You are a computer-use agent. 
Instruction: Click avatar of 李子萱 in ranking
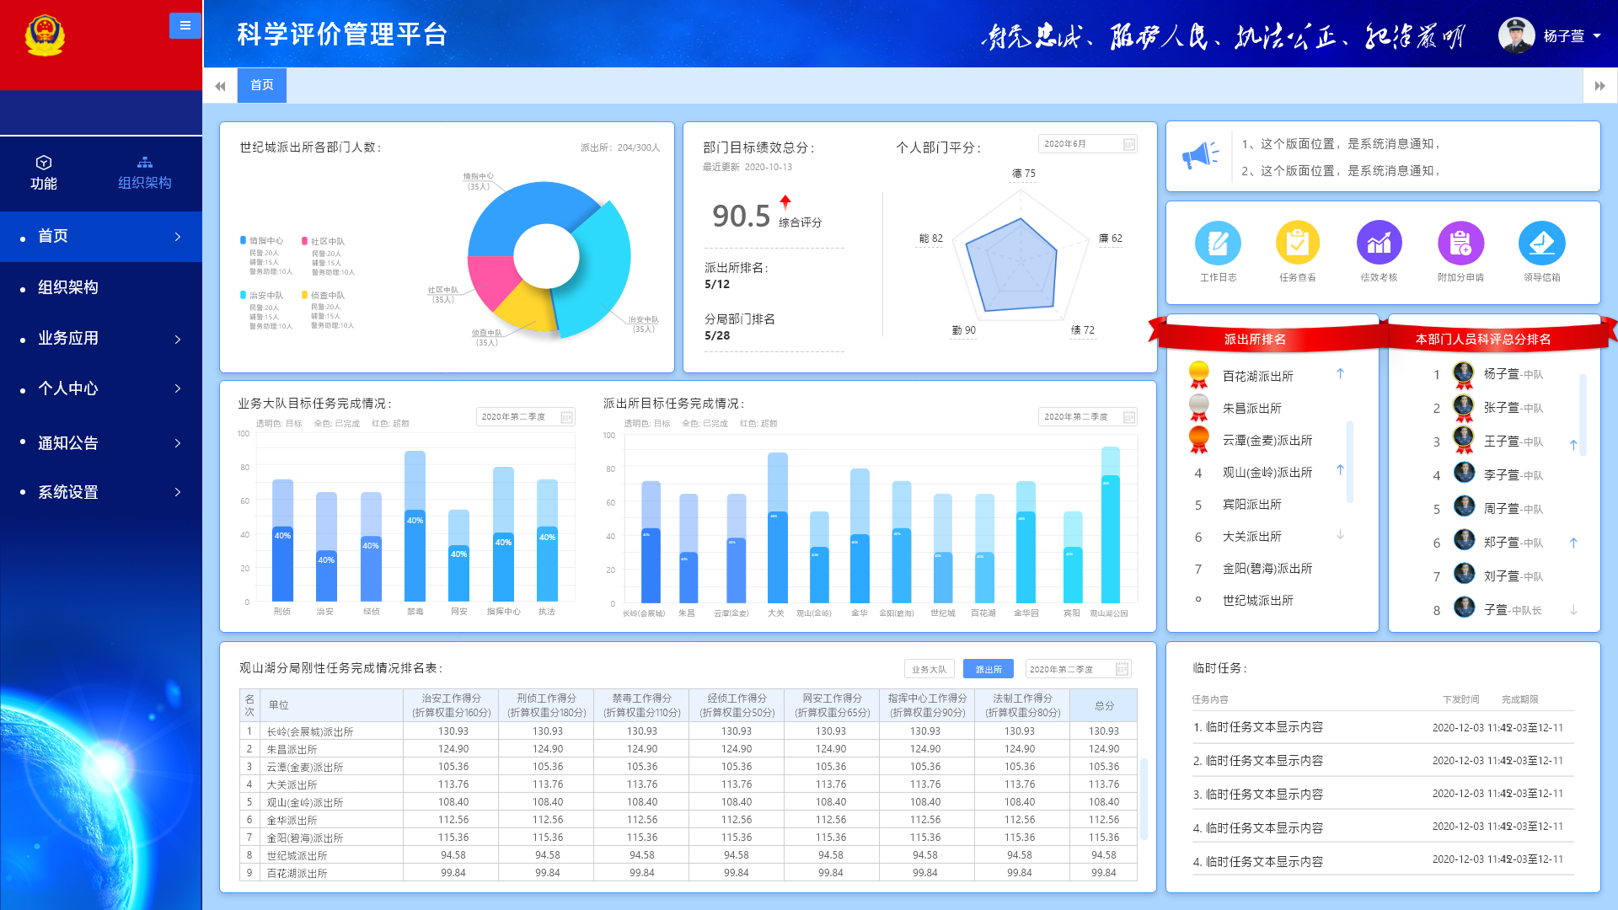click(x=1465, y=473)
